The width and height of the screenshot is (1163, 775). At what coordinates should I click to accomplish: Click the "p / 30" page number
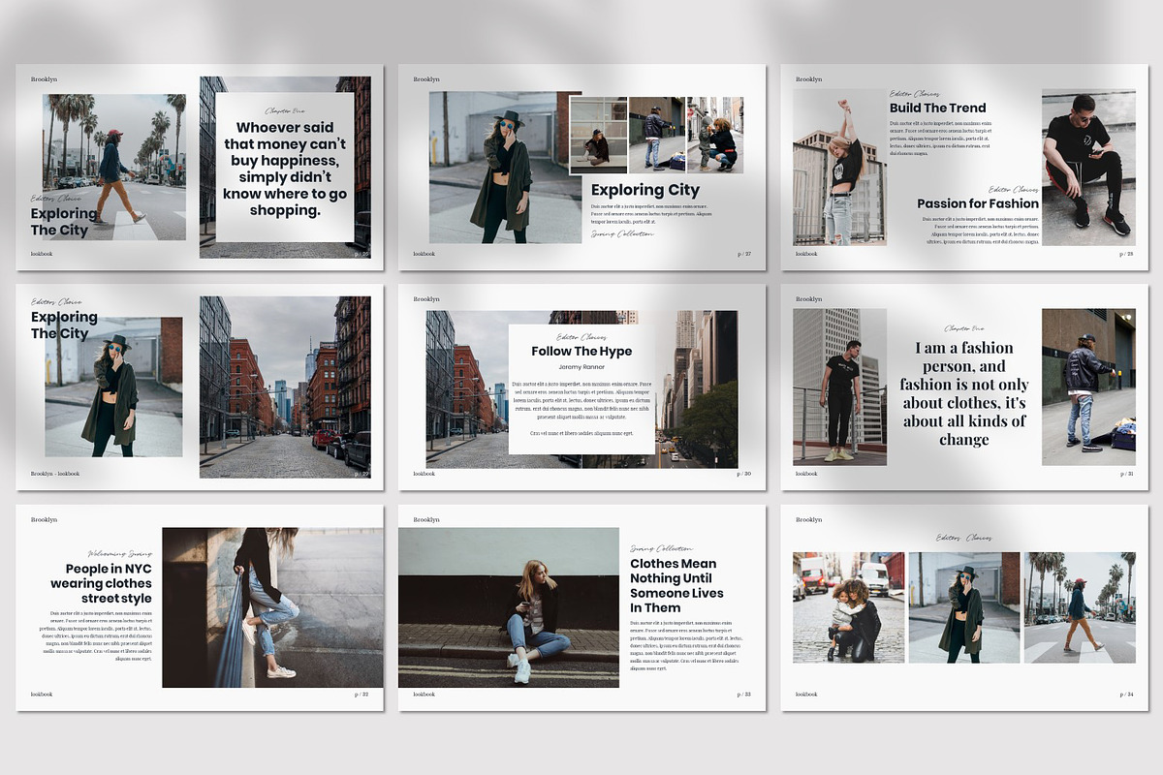tap(743, 474)
